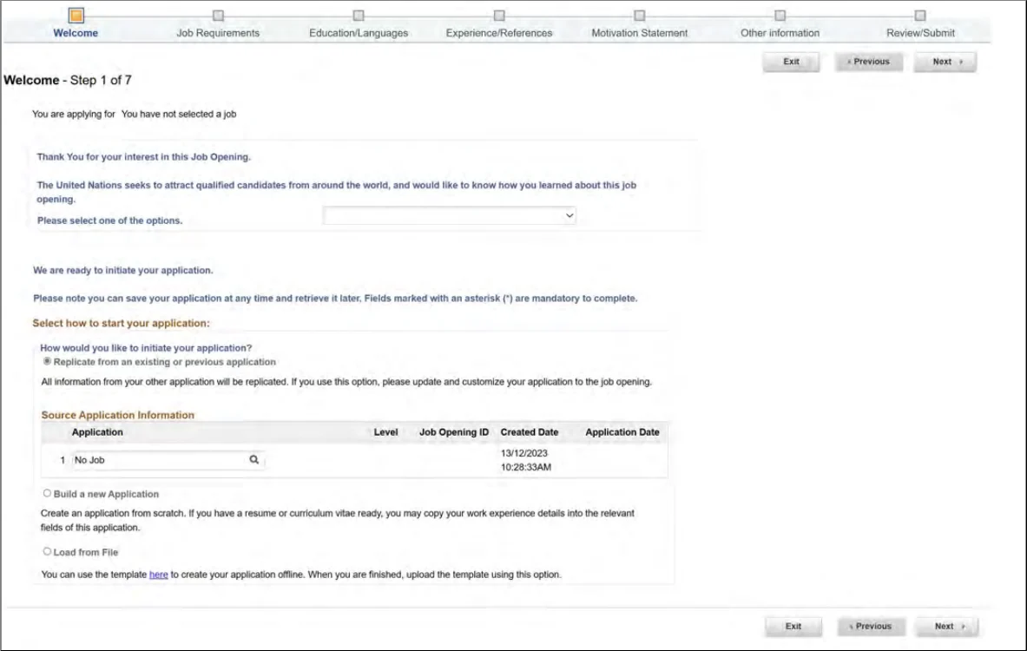Click 'Select how to start your application:' heading

[122, 323]
